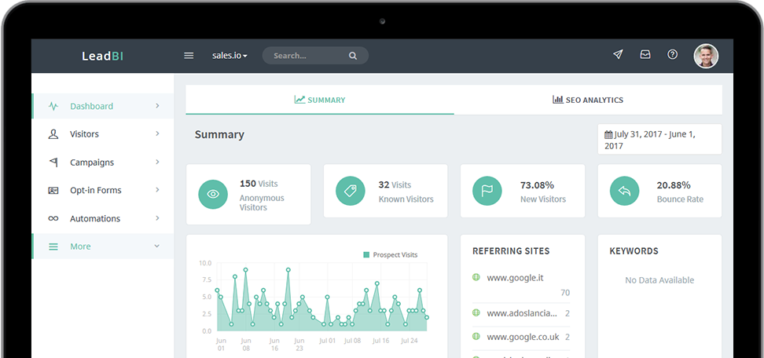Open the inbox mail icon
The width and height of the screenshot is (764, 358).
click(645, 55)
